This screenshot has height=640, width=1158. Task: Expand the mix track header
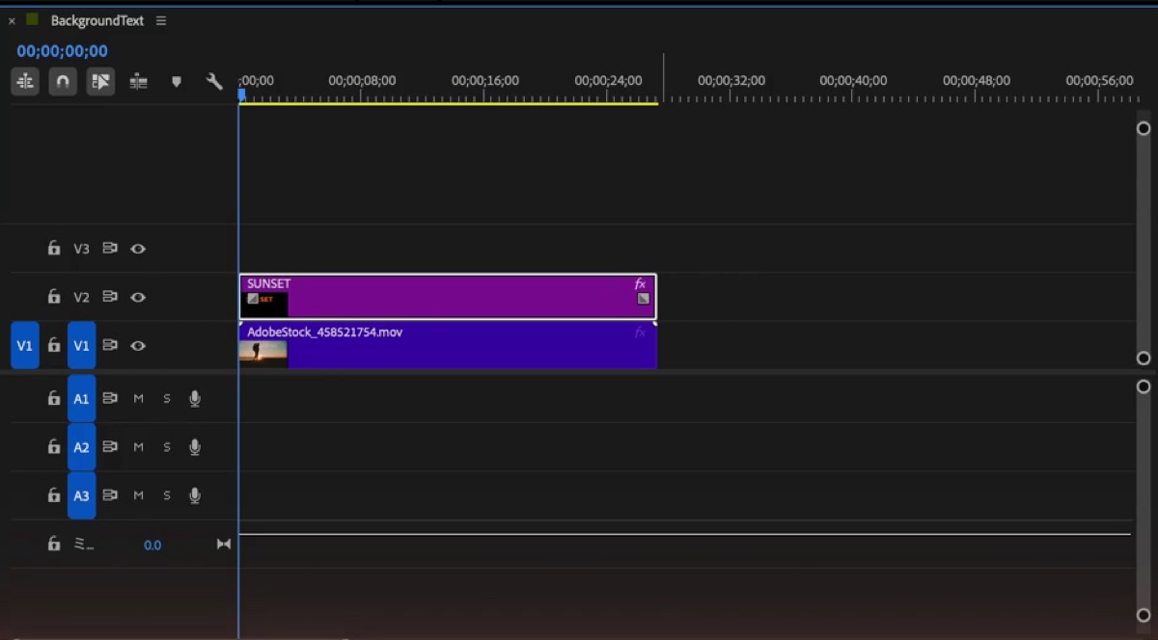(x=84, y=545)
